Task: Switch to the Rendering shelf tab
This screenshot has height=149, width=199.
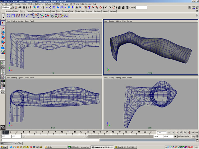Action: (x=97, y=11)
